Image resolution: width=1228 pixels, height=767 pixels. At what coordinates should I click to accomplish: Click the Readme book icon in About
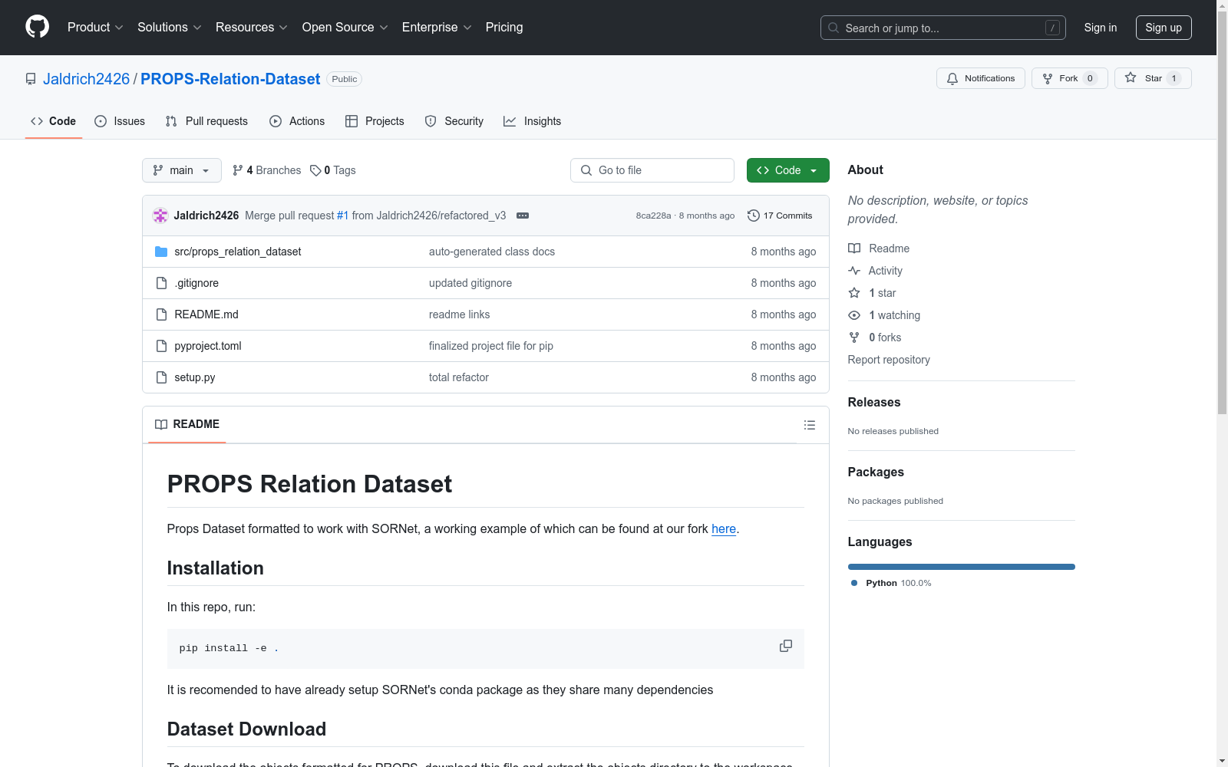(854, 249)
